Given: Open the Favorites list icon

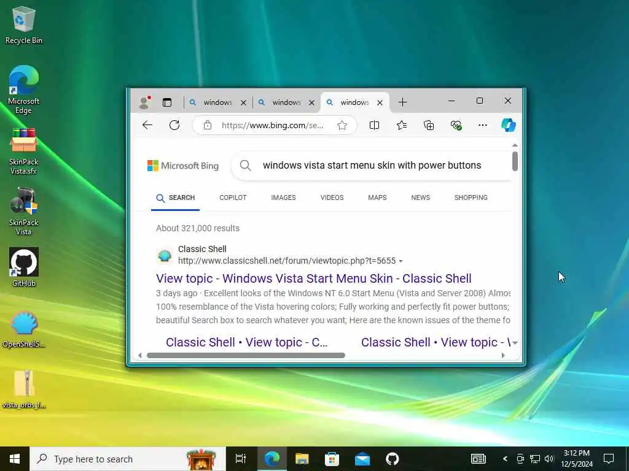Looking at the screenshot, I should (x=402, y=125).
